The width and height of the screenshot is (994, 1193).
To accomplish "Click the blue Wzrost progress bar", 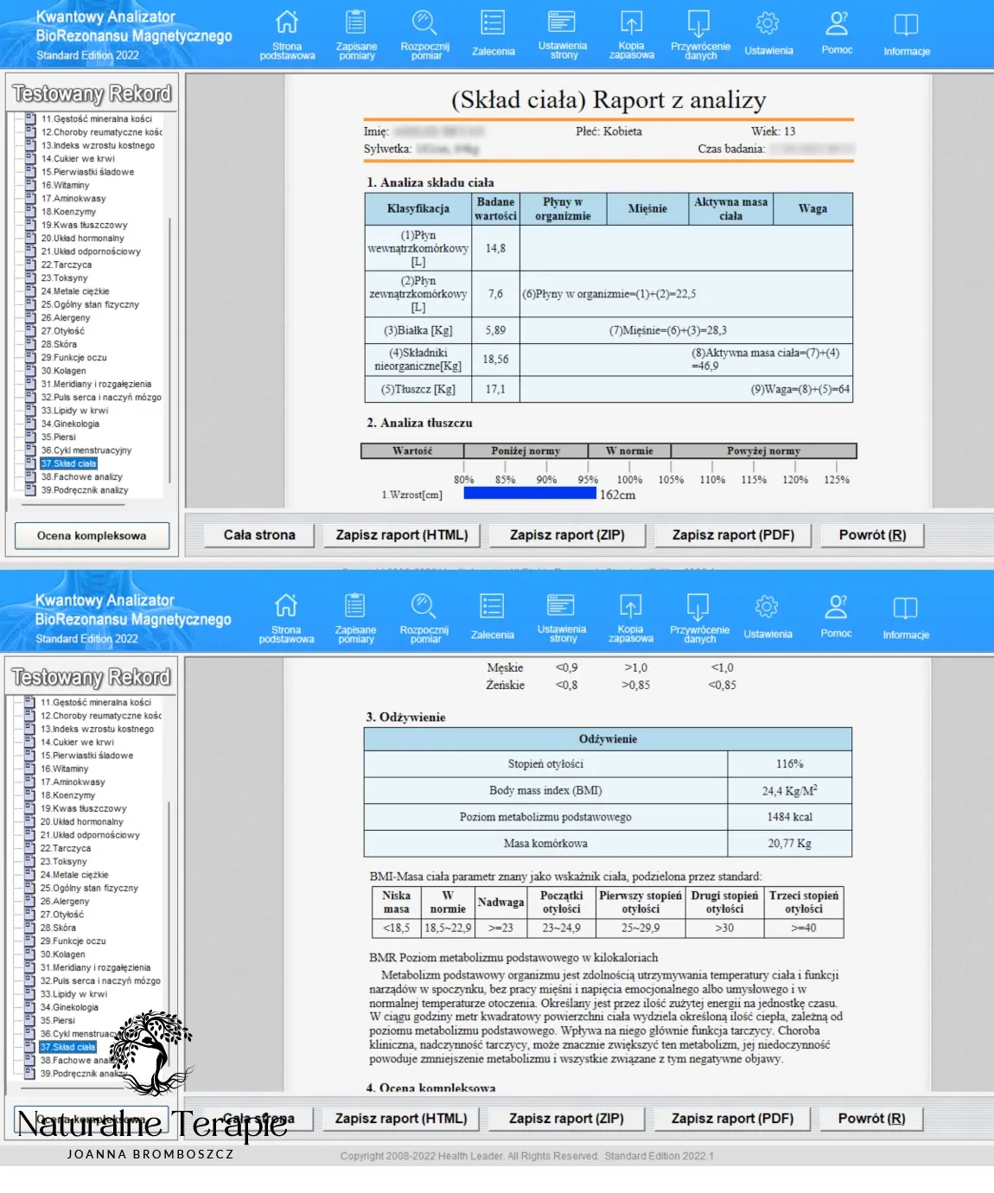I will pos(530,494).
